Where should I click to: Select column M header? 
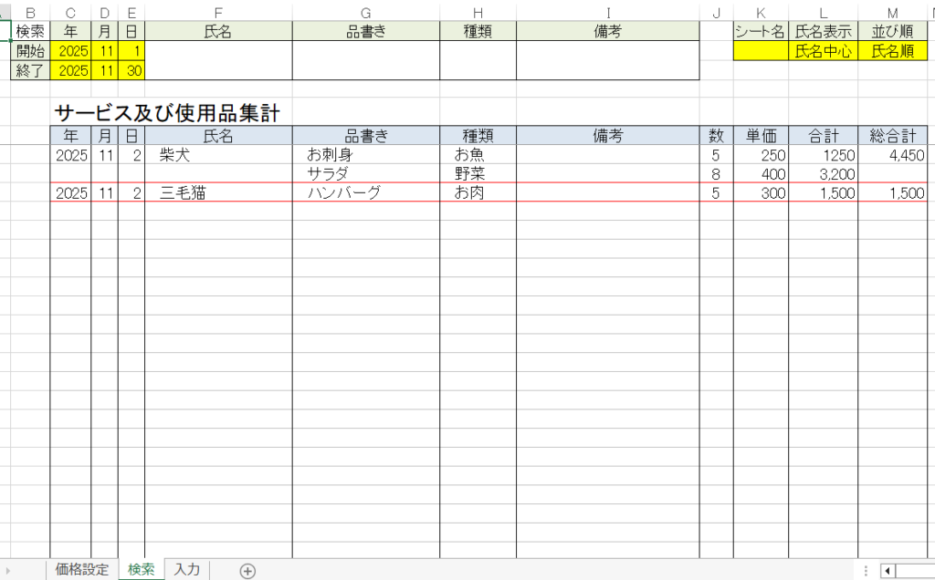point(892,13)
